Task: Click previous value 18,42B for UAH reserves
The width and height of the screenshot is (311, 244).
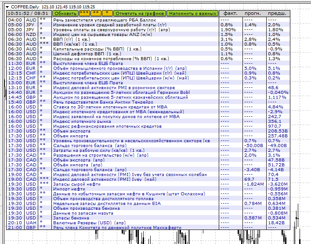Action: (276, 223)
